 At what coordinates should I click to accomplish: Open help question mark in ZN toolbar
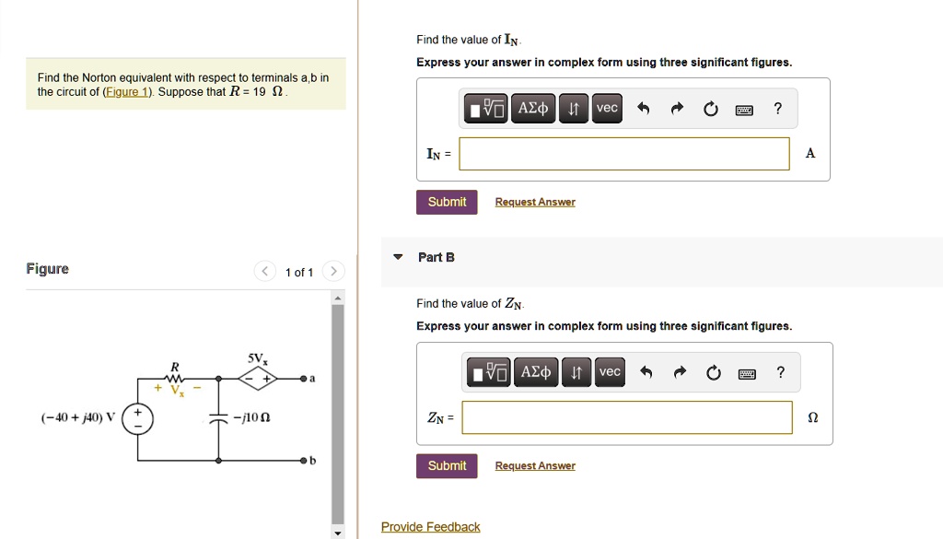(780, 372)
